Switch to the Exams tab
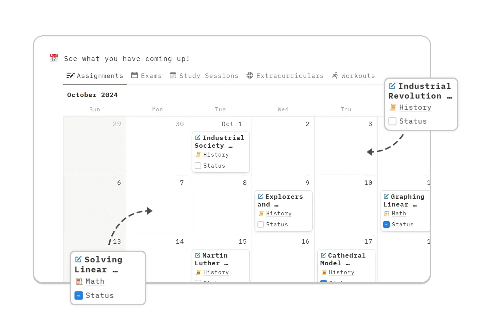The width and height of the screenshot is (483, 323). tap(146, 76)
